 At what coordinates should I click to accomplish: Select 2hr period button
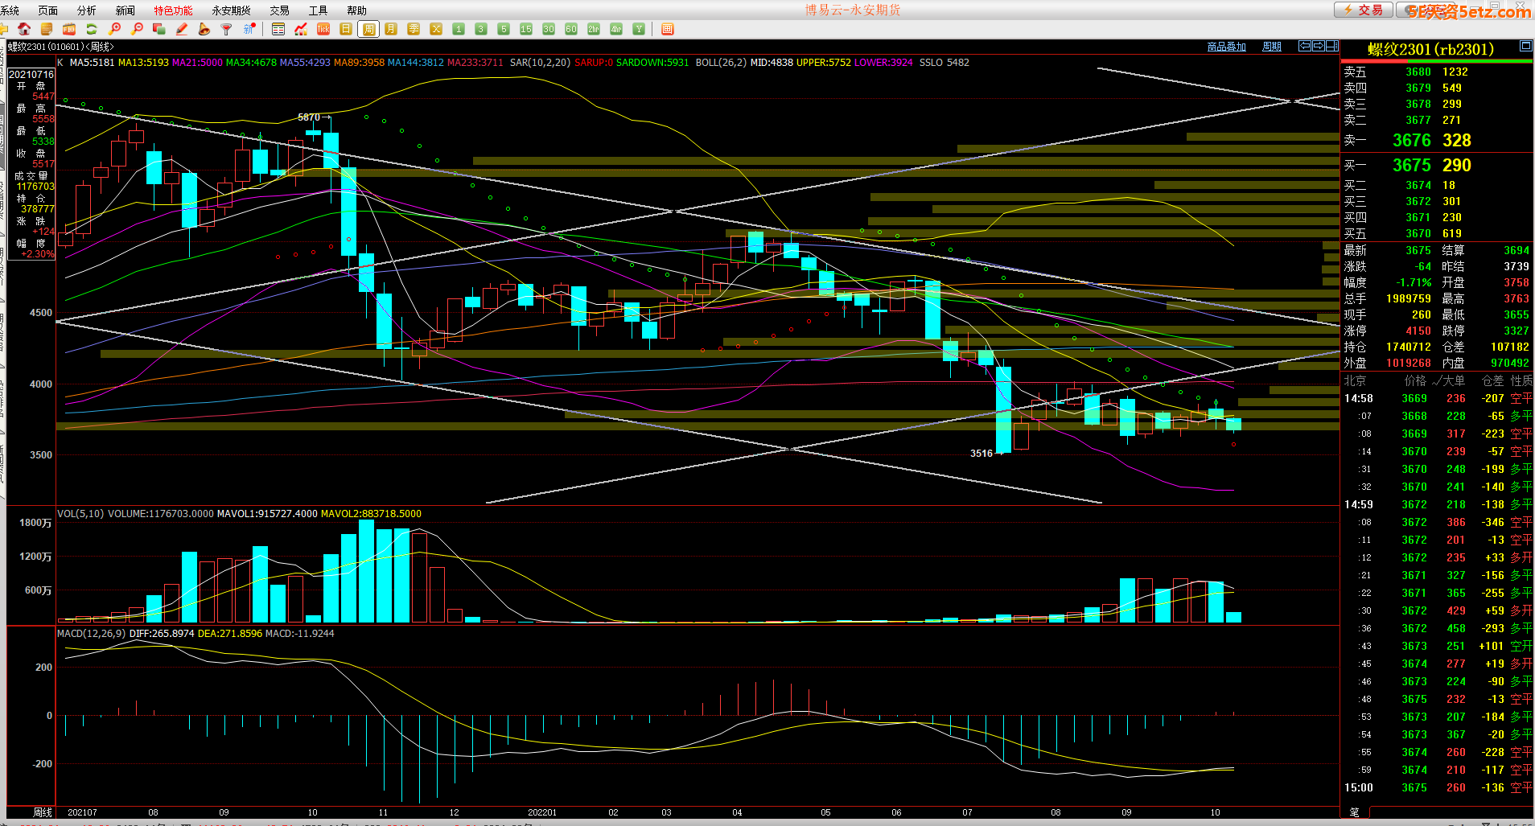click(x=594, y=29)
